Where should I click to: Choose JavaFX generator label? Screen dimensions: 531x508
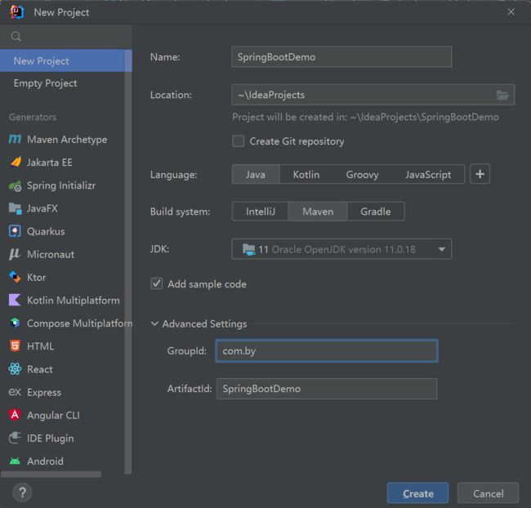(42, 208)
